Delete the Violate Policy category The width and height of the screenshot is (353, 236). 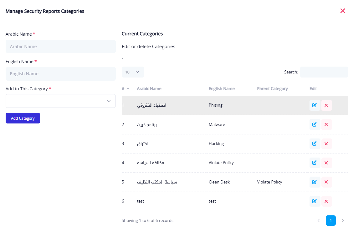click(326, 163)
